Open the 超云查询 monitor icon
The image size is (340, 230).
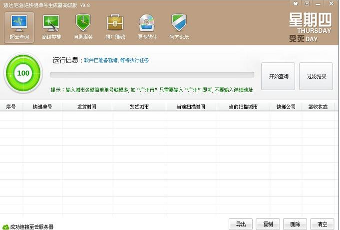click(x=19, y=23)
